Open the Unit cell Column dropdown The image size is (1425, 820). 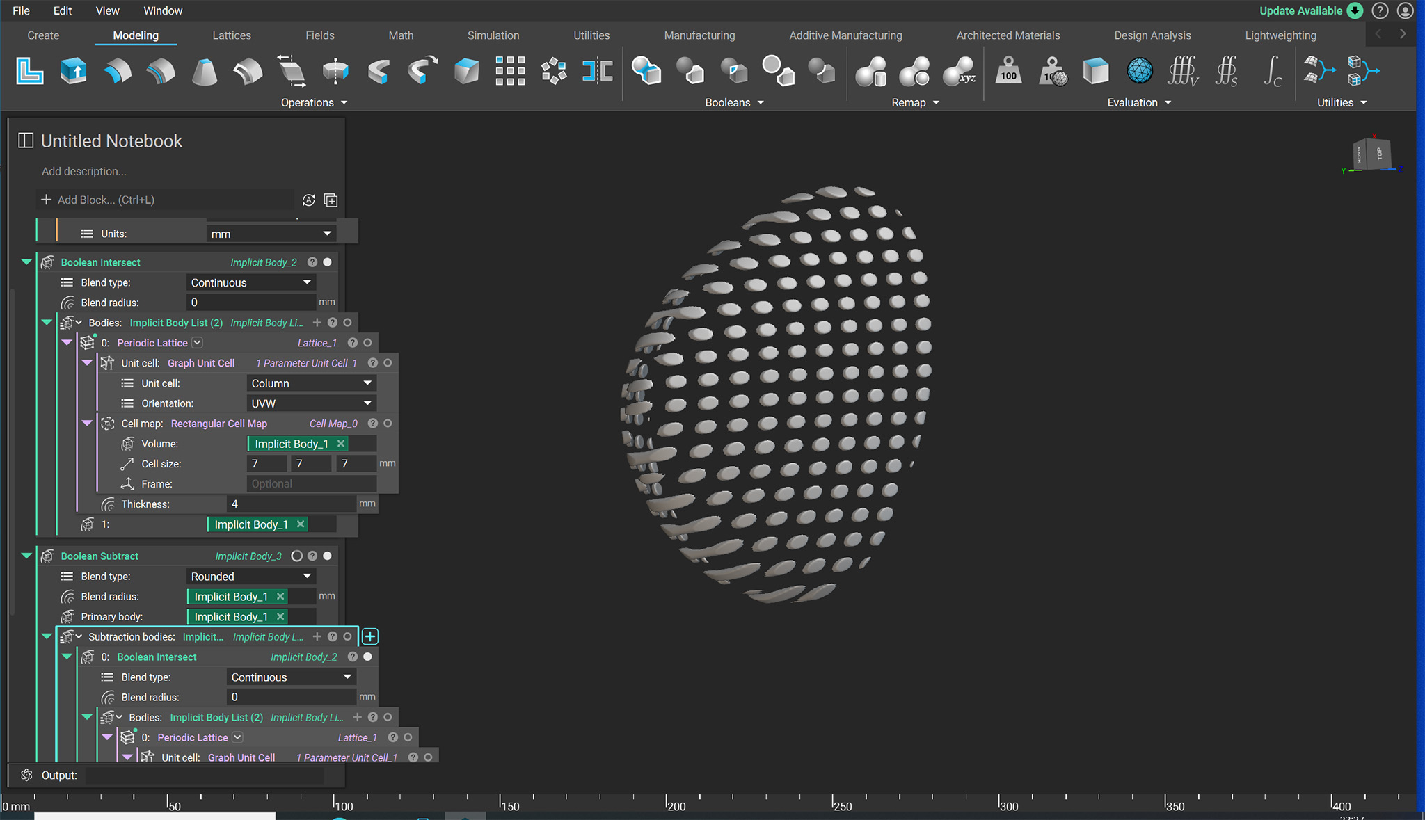[x=311, y=383]
